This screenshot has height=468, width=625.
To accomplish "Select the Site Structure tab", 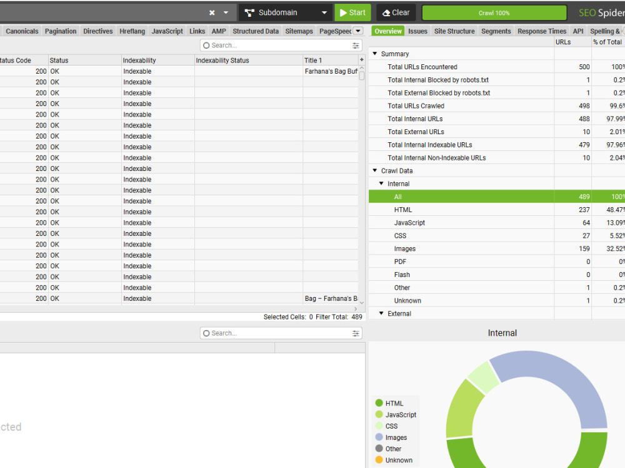I will pyautogui.click(x=454, y=31).
